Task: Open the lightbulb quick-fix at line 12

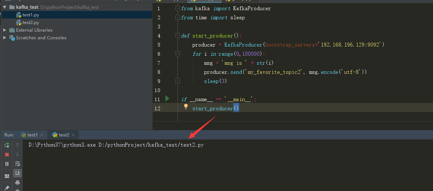Action: click(x=186, y=106)
